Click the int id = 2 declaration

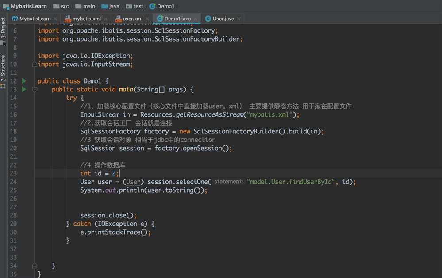pos(99,173)
